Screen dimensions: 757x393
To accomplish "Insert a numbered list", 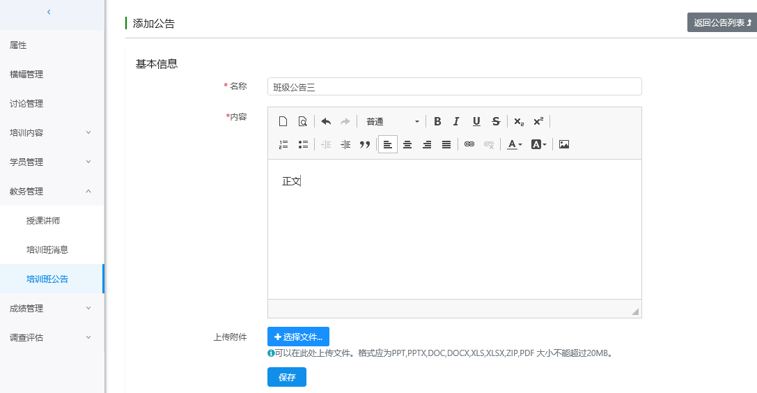I will tap(283, 144).
